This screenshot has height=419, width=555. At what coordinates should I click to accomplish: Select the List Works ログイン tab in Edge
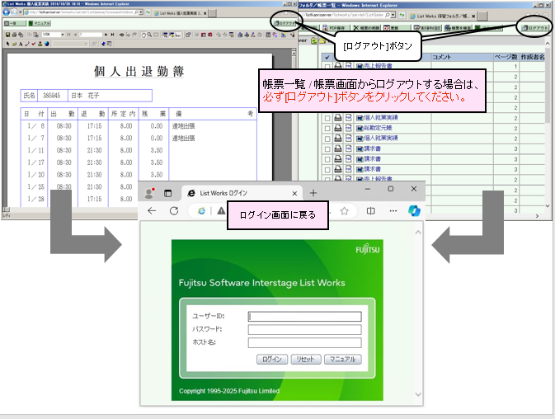coord(242,193)
